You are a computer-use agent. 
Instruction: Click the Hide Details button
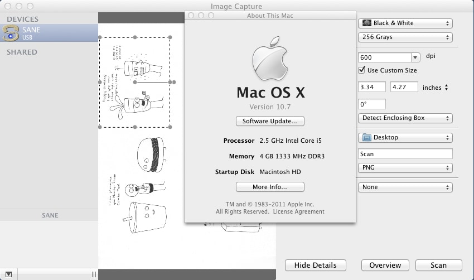(315, 265)
